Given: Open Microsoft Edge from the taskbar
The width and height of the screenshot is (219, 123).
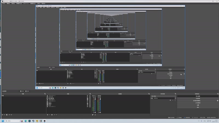Looking at the screenshot, I should (26, 121).
